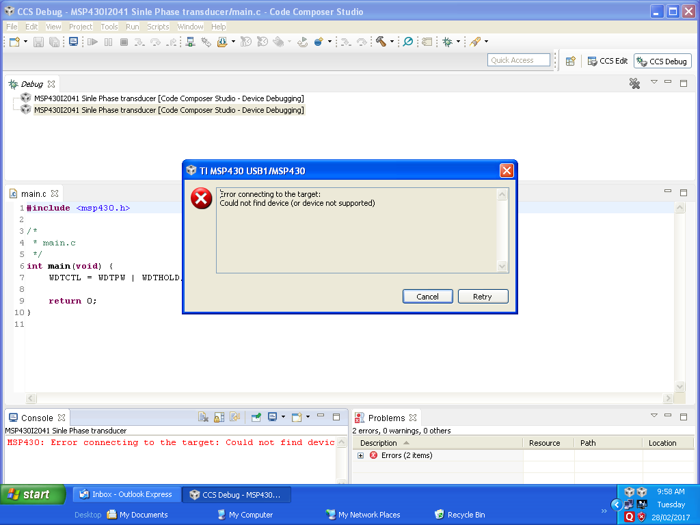Click the Windows start button
Viewport: 700px width, 525px height.
(33, 494)
